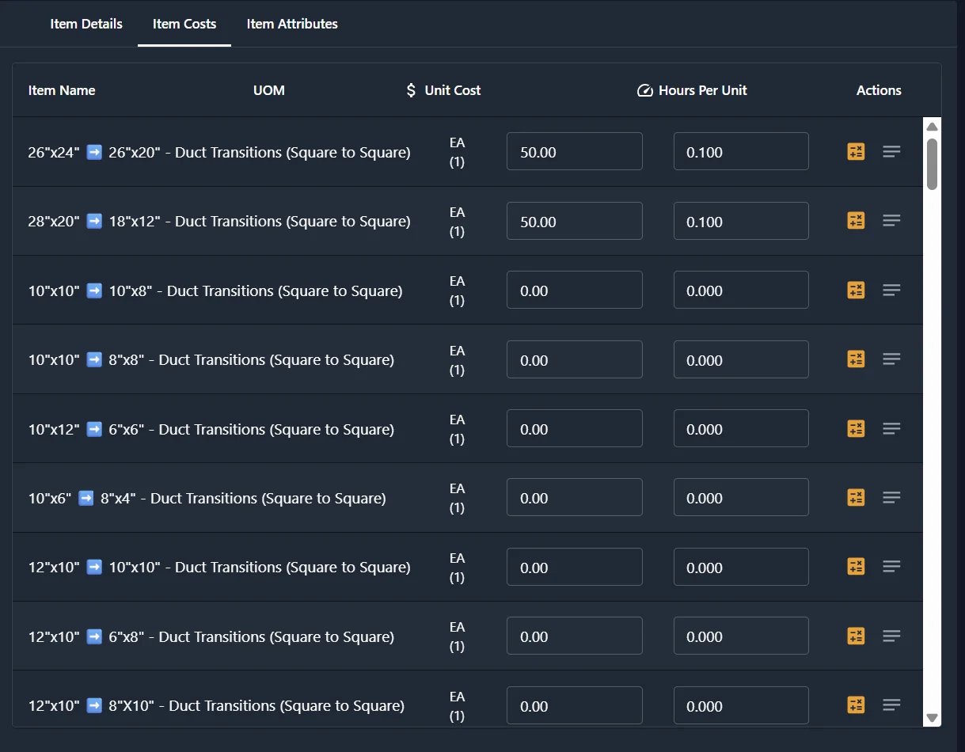Click hours per unit for 12"x10" to 10"x10"
965x752 pixels.
click(x=741, y=568)
